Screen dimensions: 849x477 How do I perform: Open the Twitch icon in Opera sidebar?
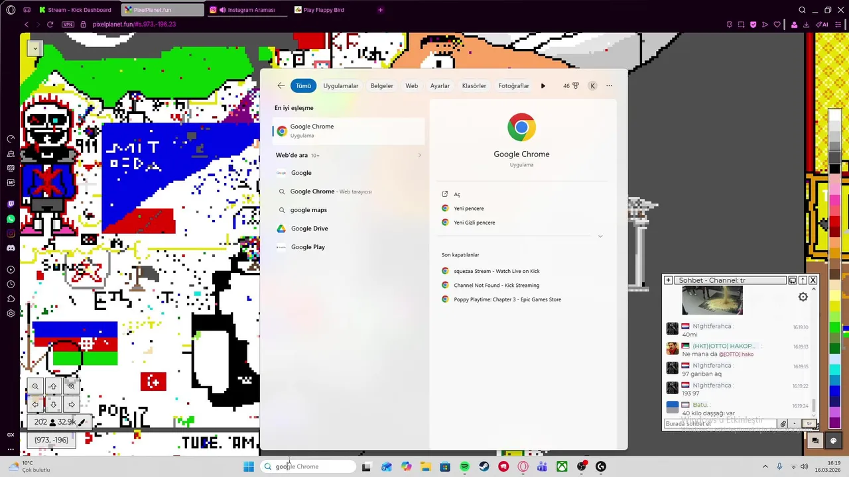click(x=11, y=204)
